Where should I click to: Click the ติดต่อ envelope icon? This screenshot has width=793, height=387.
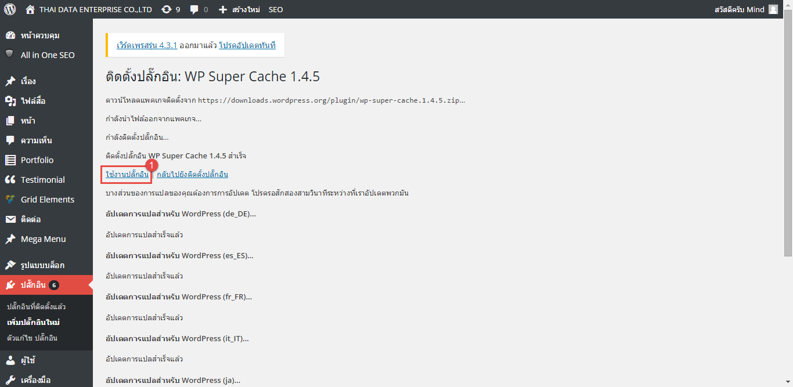[10, 219]
